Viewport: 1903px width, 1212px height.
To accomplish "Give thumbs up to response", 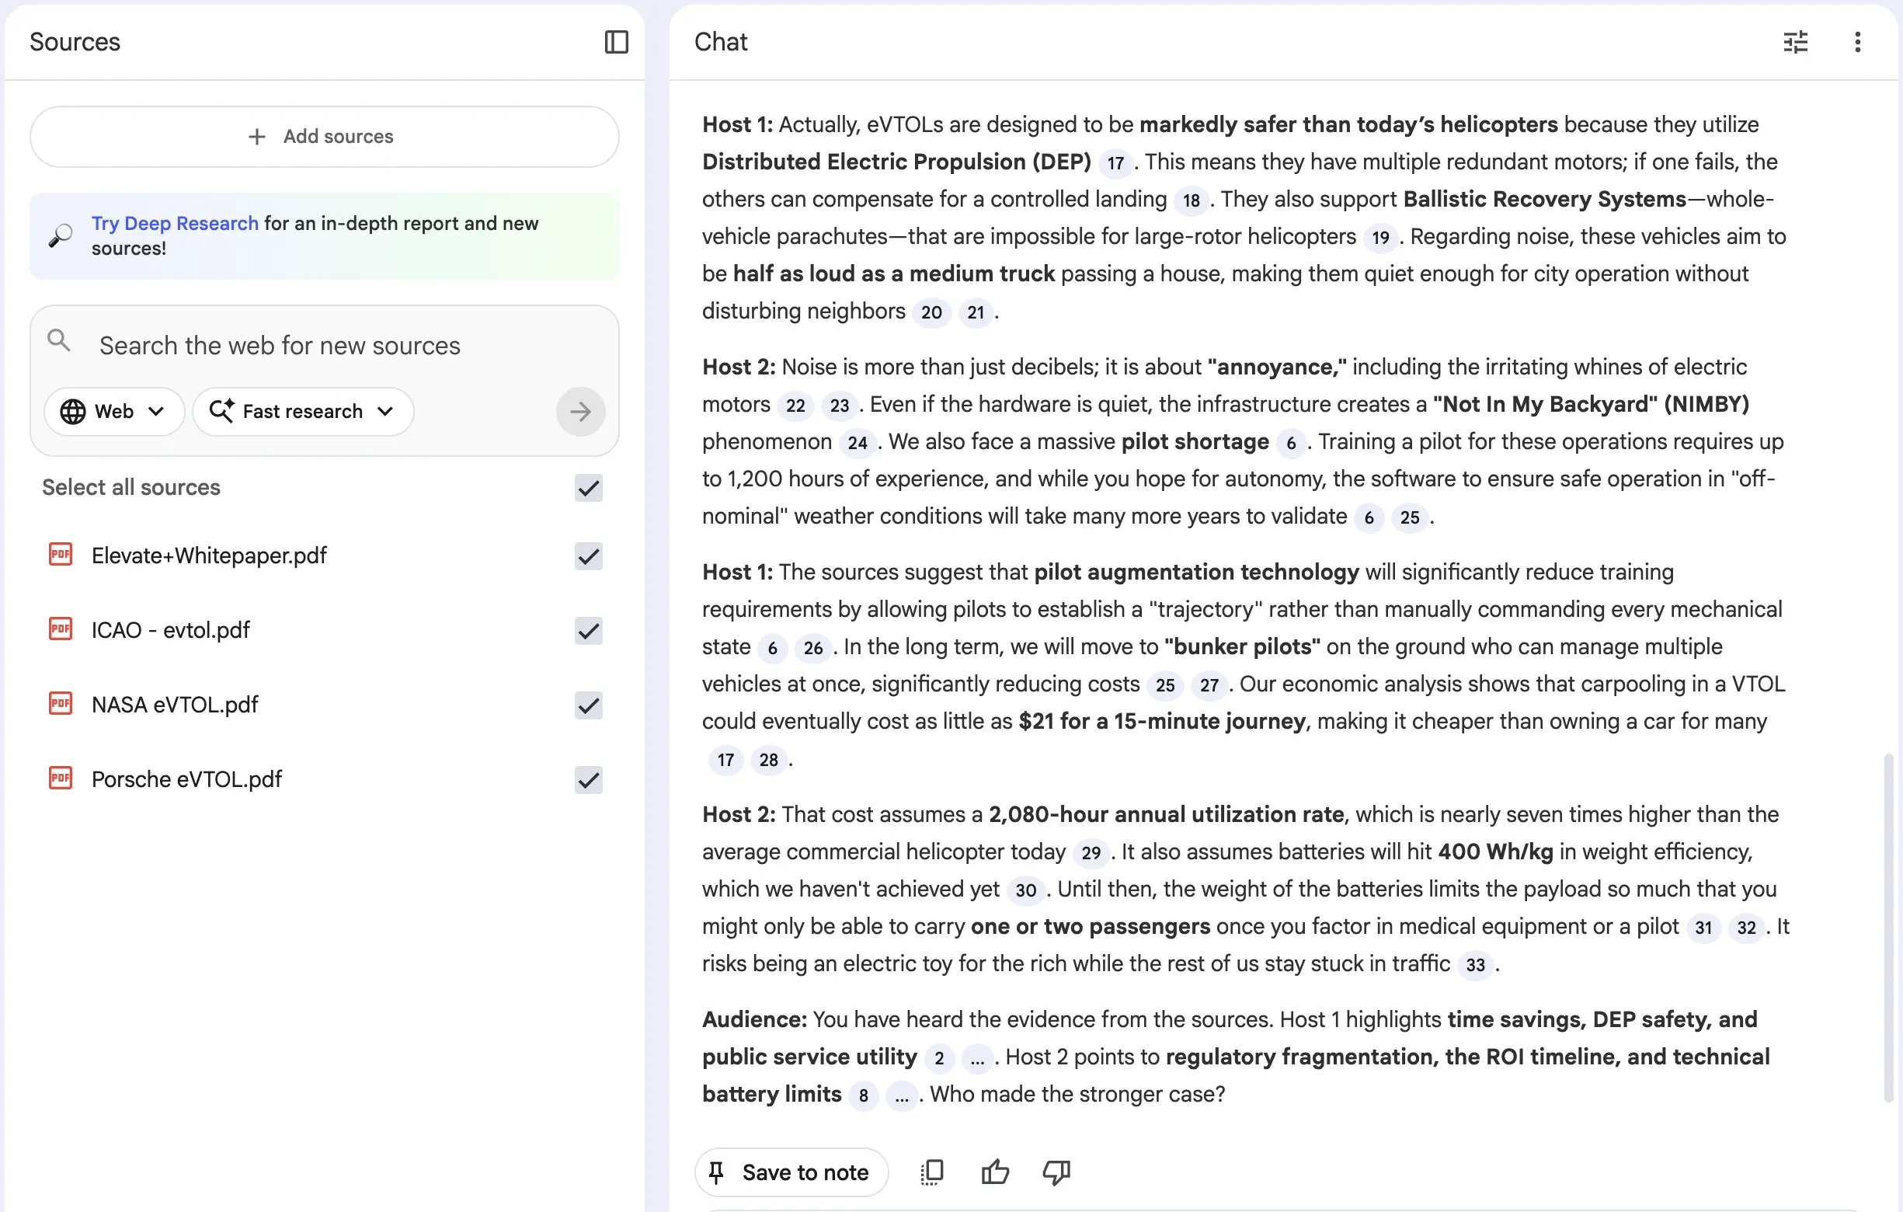I will (994, 1172).
